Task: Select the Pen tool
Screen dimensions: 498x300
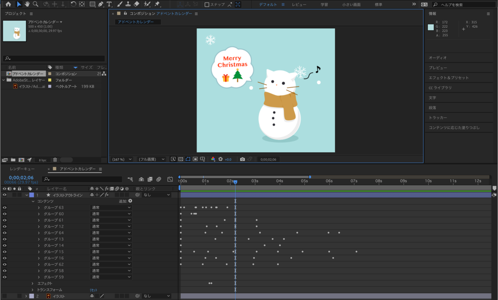Action: [x=101, y=4]
